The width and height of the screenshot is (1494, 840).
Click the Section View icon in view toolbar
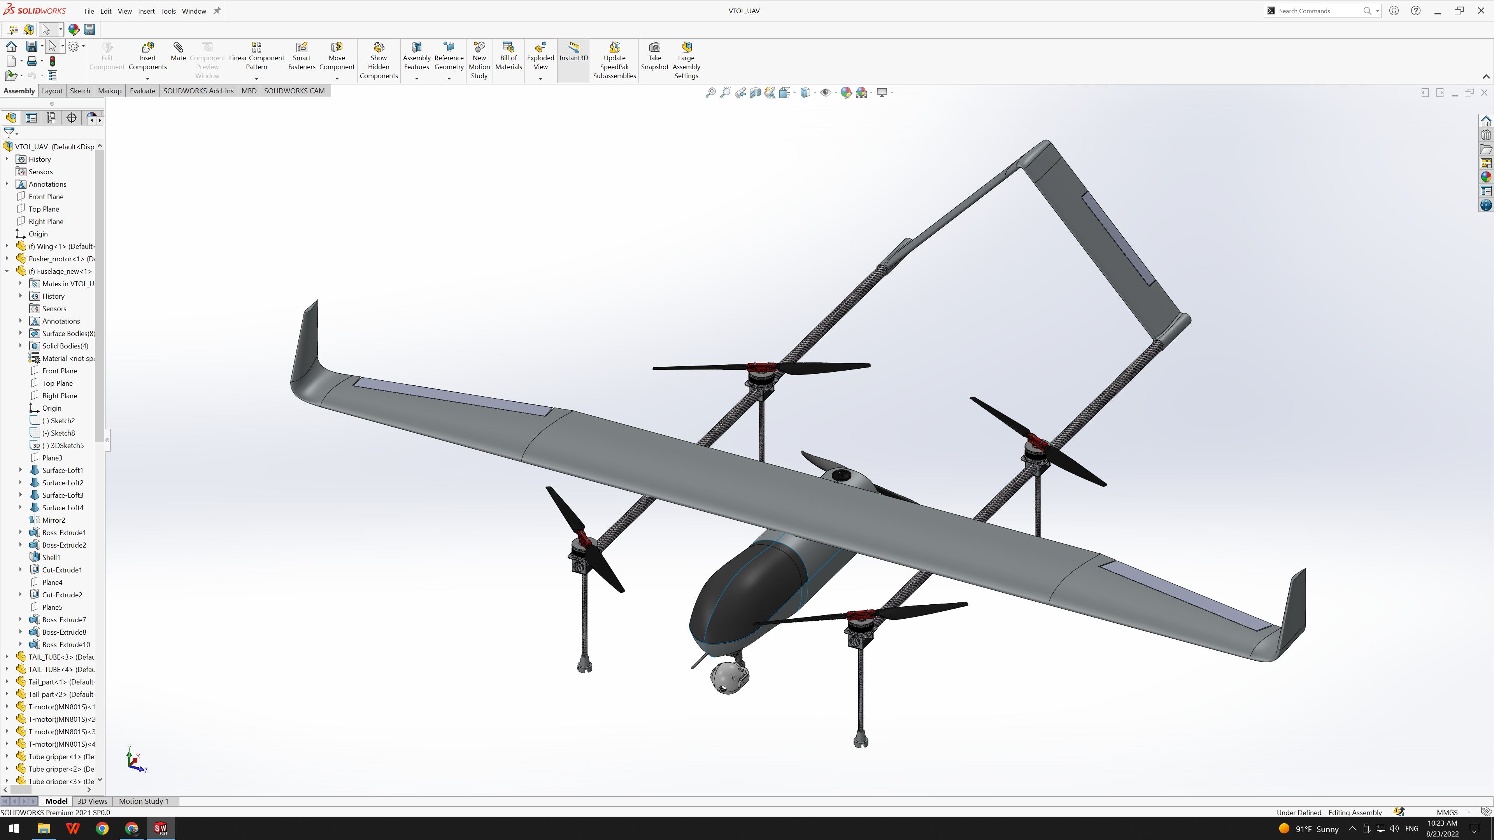click(x=755, y=93)
